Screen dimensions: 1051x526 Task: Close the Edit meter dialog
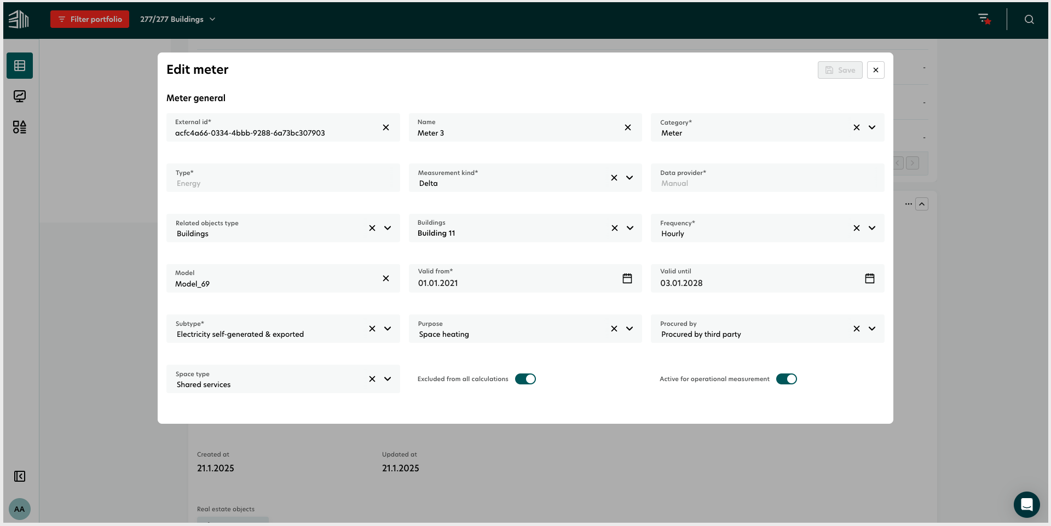[x=876, y=70]
